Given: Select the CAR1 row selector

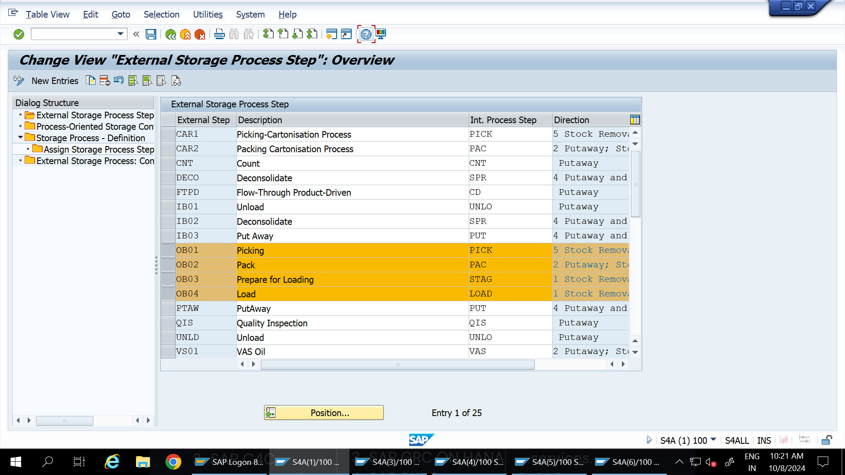Looking at the screenshot, I should point(168,134).
